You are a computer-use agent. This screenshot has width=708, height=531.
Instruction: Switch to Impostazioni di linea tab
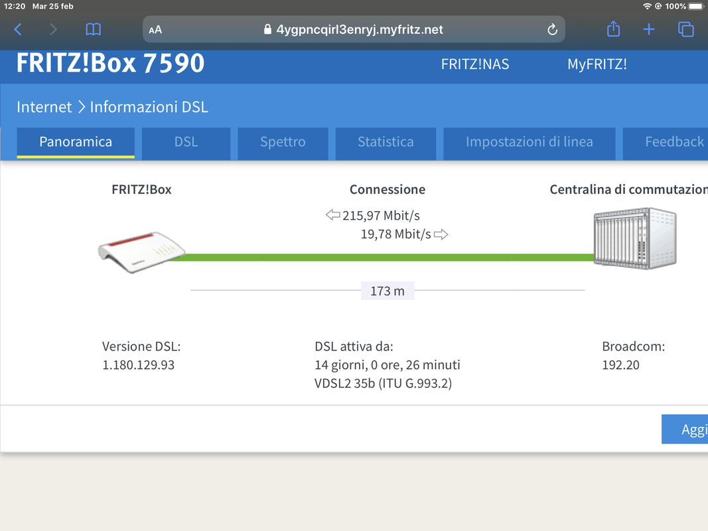point(530,143)
